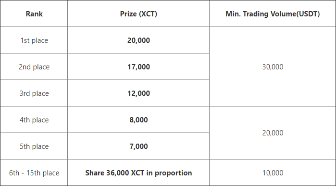Click the word Rank in header
336x186 pixels.
tap(34, 14)
